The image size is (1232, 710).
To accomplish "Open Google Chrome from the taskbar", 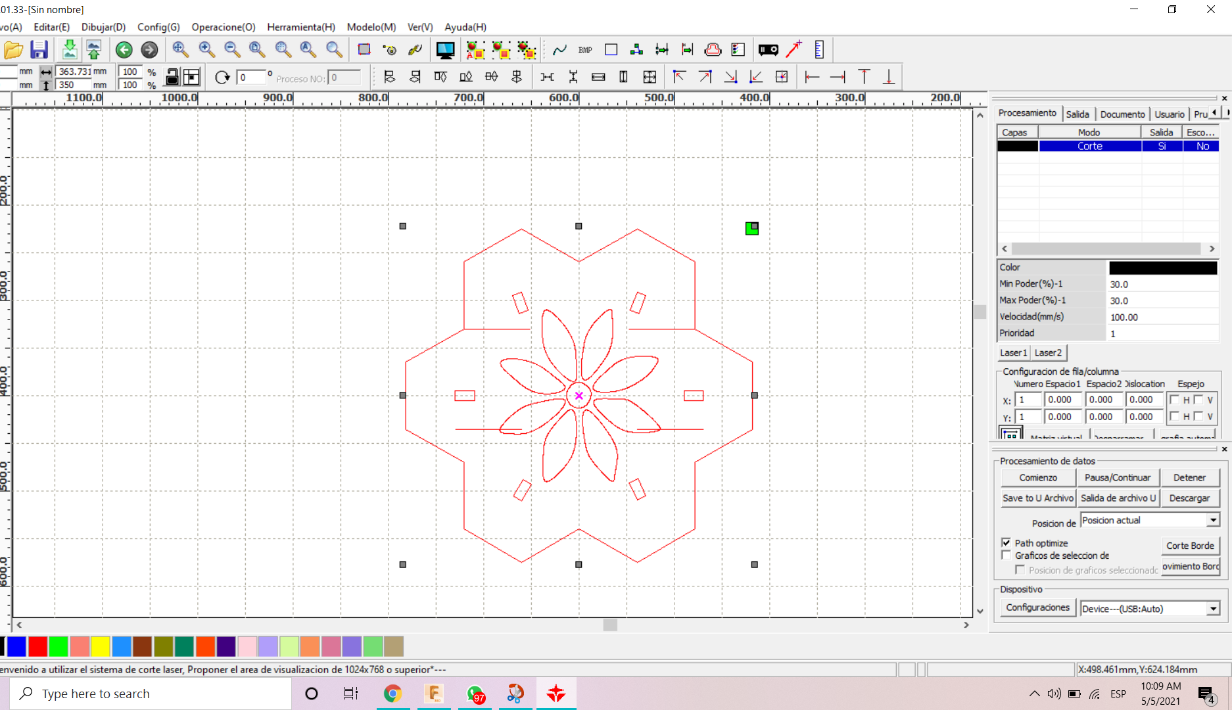I will pos(392,694).
